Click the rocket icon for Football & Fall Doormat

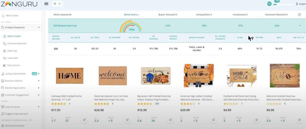pyautogui.click(x=256, y=120)
